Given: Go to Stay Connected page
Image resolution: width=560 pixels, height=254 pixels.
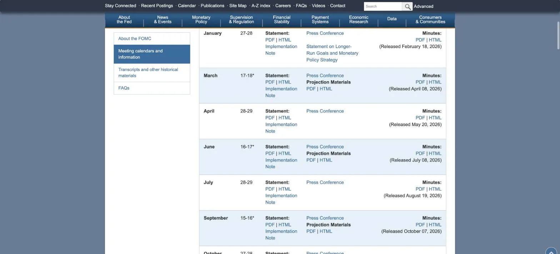Looking at the screenshot, I should 120,6.
